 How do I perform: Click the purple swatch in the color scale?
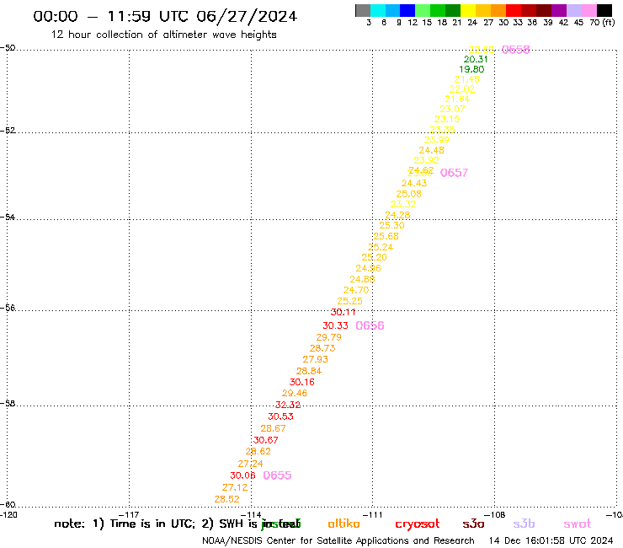pos(559,11)
